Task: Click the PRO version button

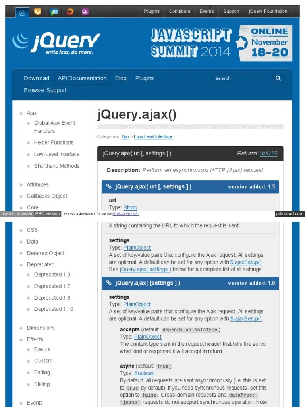Action: point(48,213)
